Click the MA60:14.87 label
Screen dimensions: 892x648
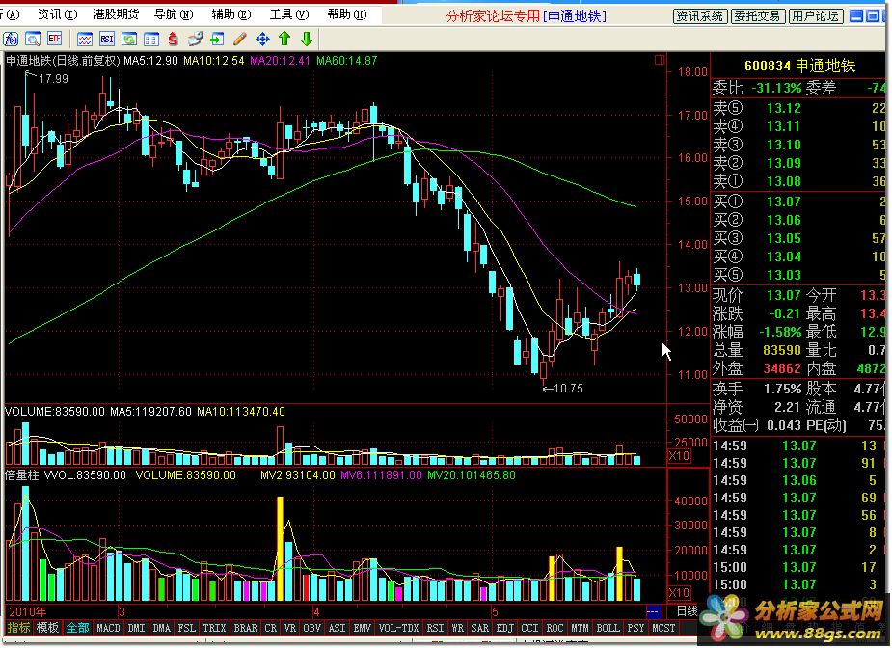(347, 61)
